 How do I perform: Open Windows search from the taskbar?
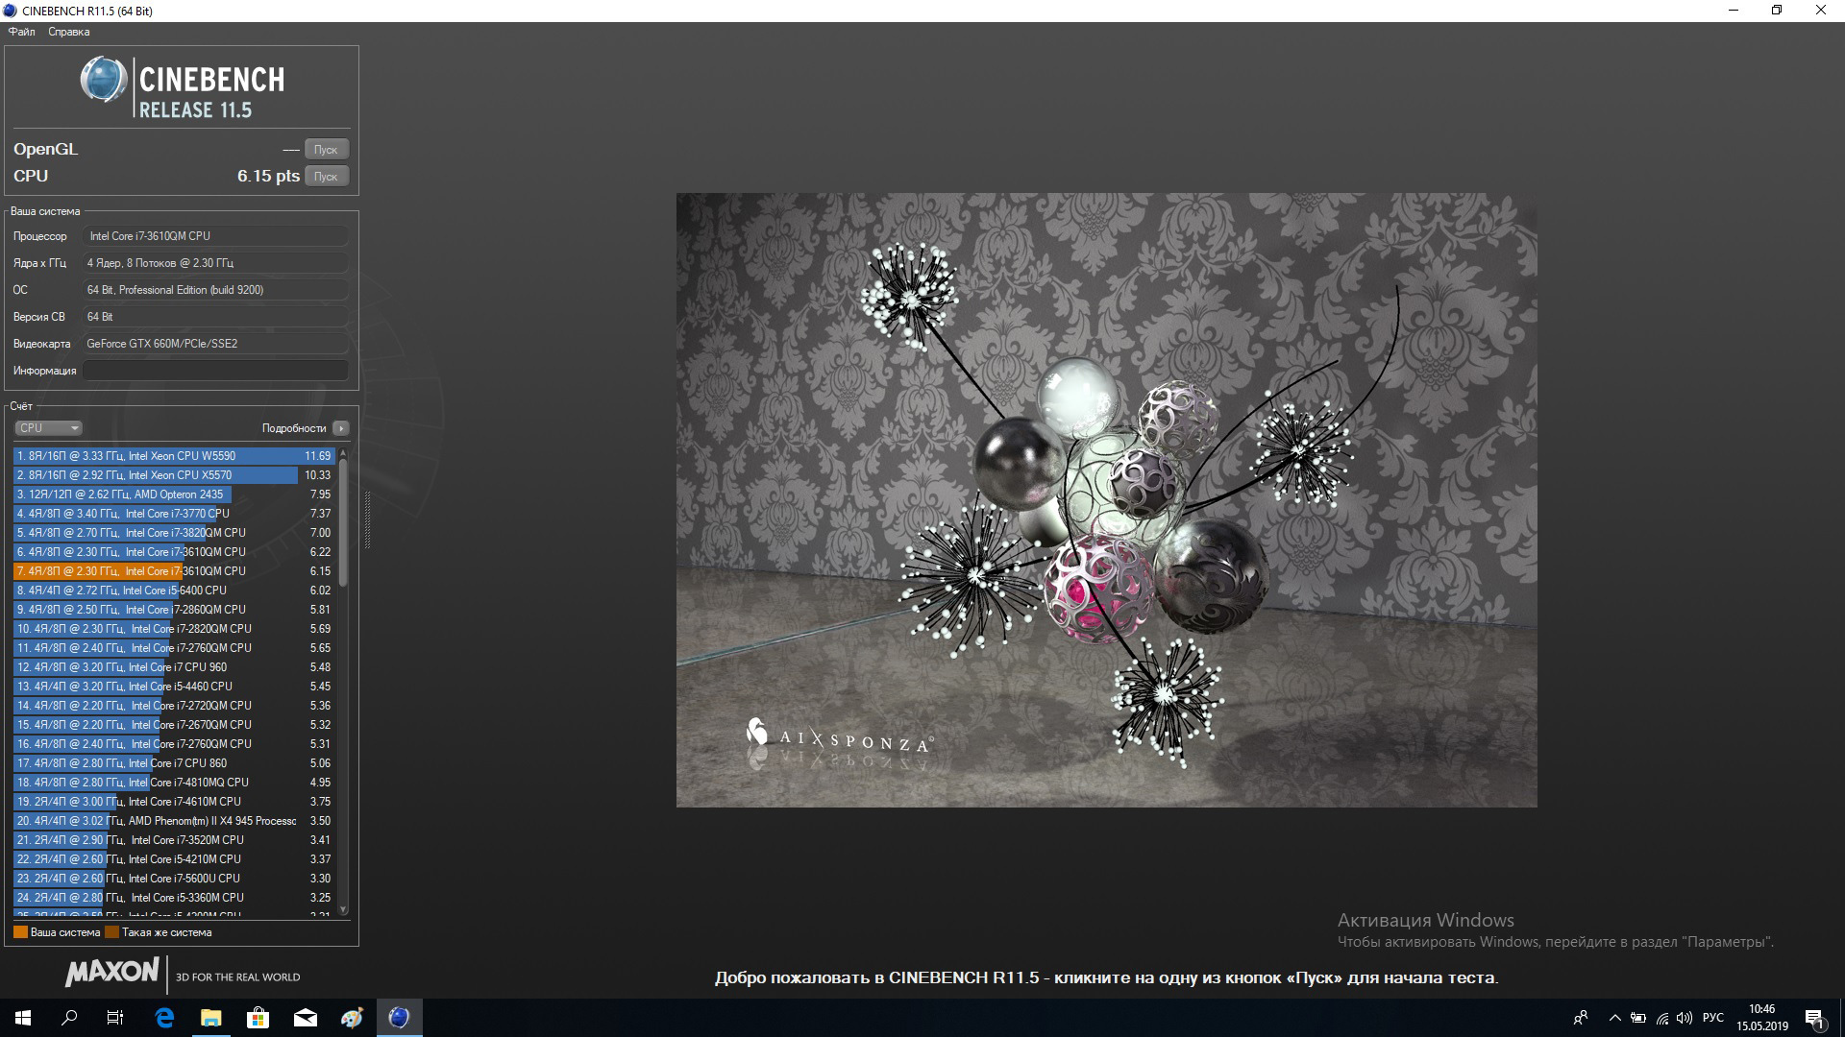(69, 1018)
